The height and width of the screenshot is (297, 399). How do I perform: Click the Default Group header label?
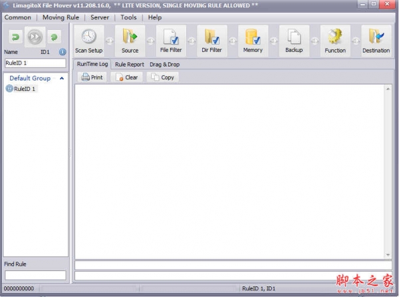pyautogui.click(x=30, y=78)
